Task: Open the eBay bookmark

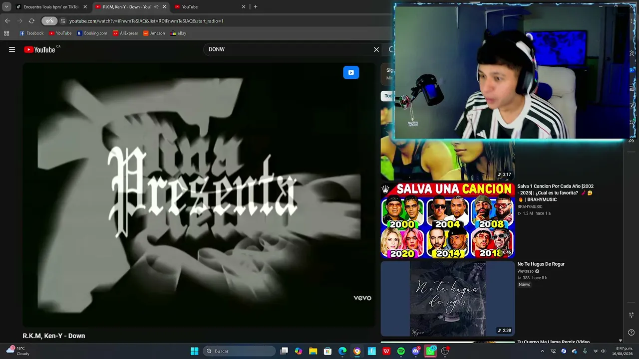Action: (x=178, y=33)
